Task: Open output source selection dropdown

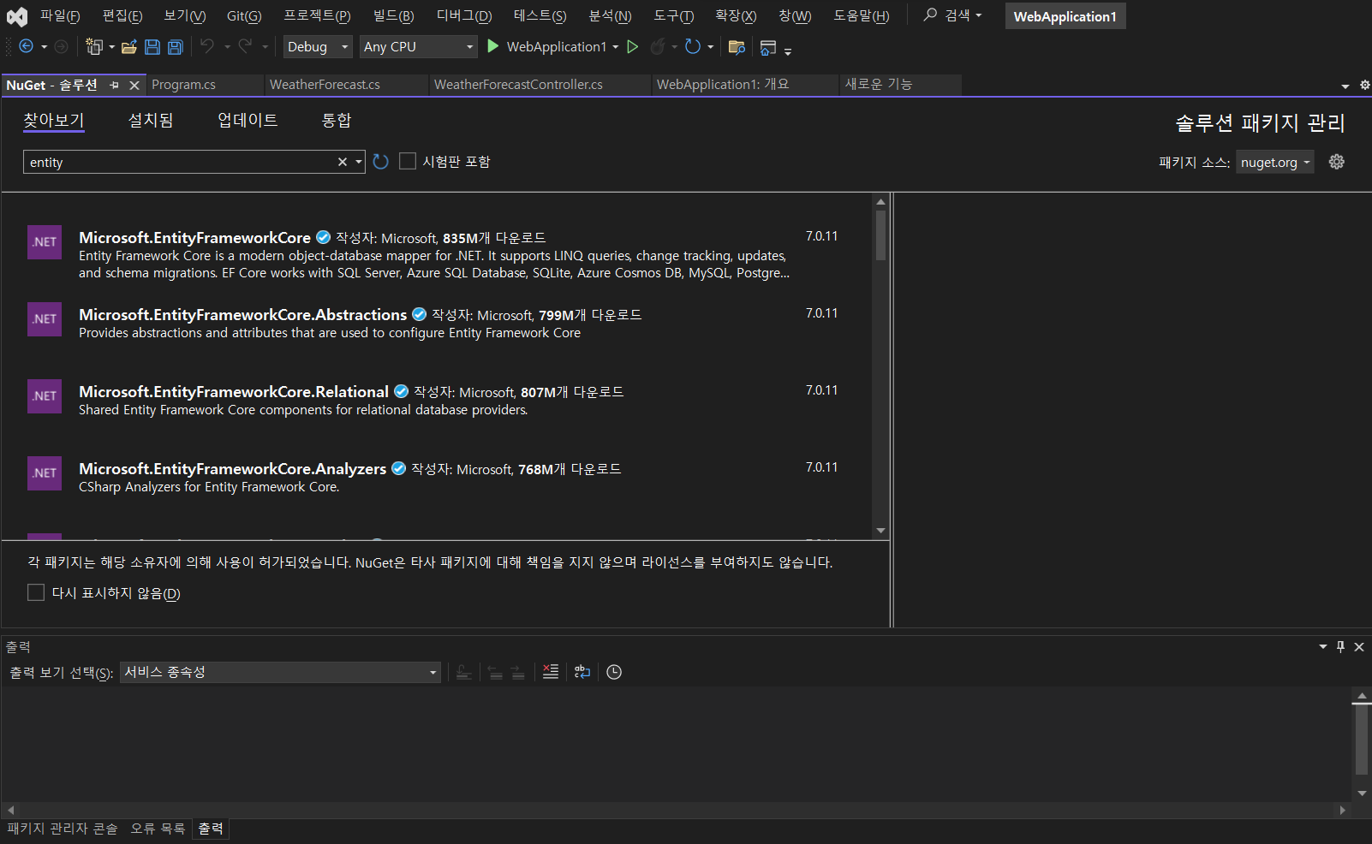Action: [280, 672]
